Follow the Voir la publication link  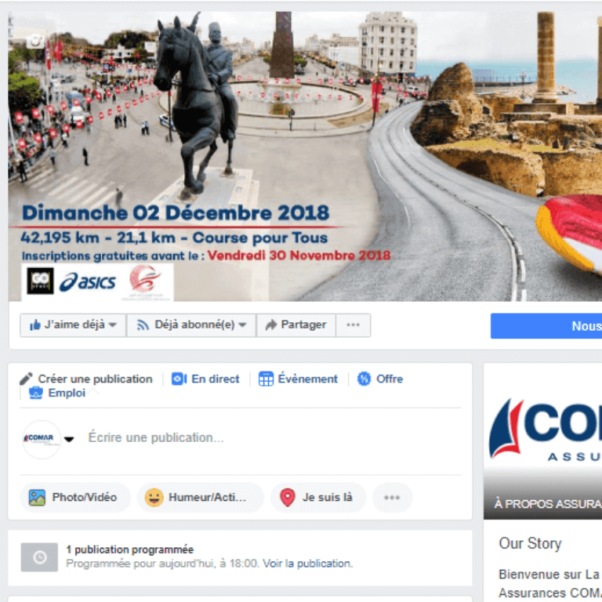(x=307, y=564)
